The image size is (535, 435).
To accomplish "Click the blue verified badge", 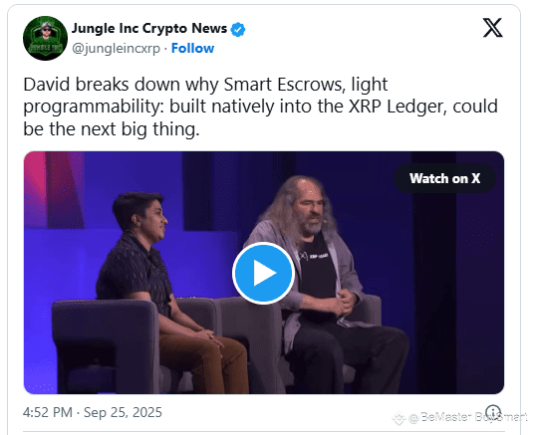I will [238, 29].
